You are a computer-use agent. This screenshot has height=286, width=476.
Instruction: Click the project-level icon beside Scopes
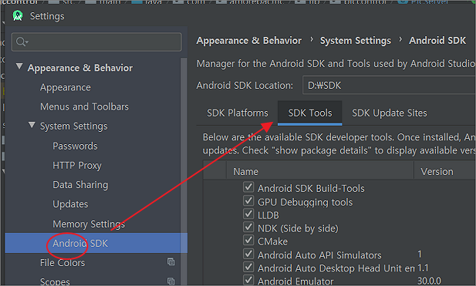coord(171,281)
